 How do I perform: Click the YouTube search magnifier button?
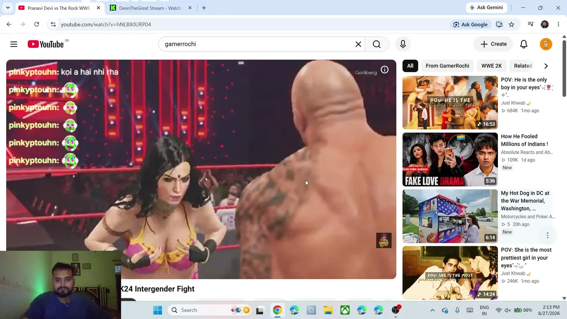[377, 44]
